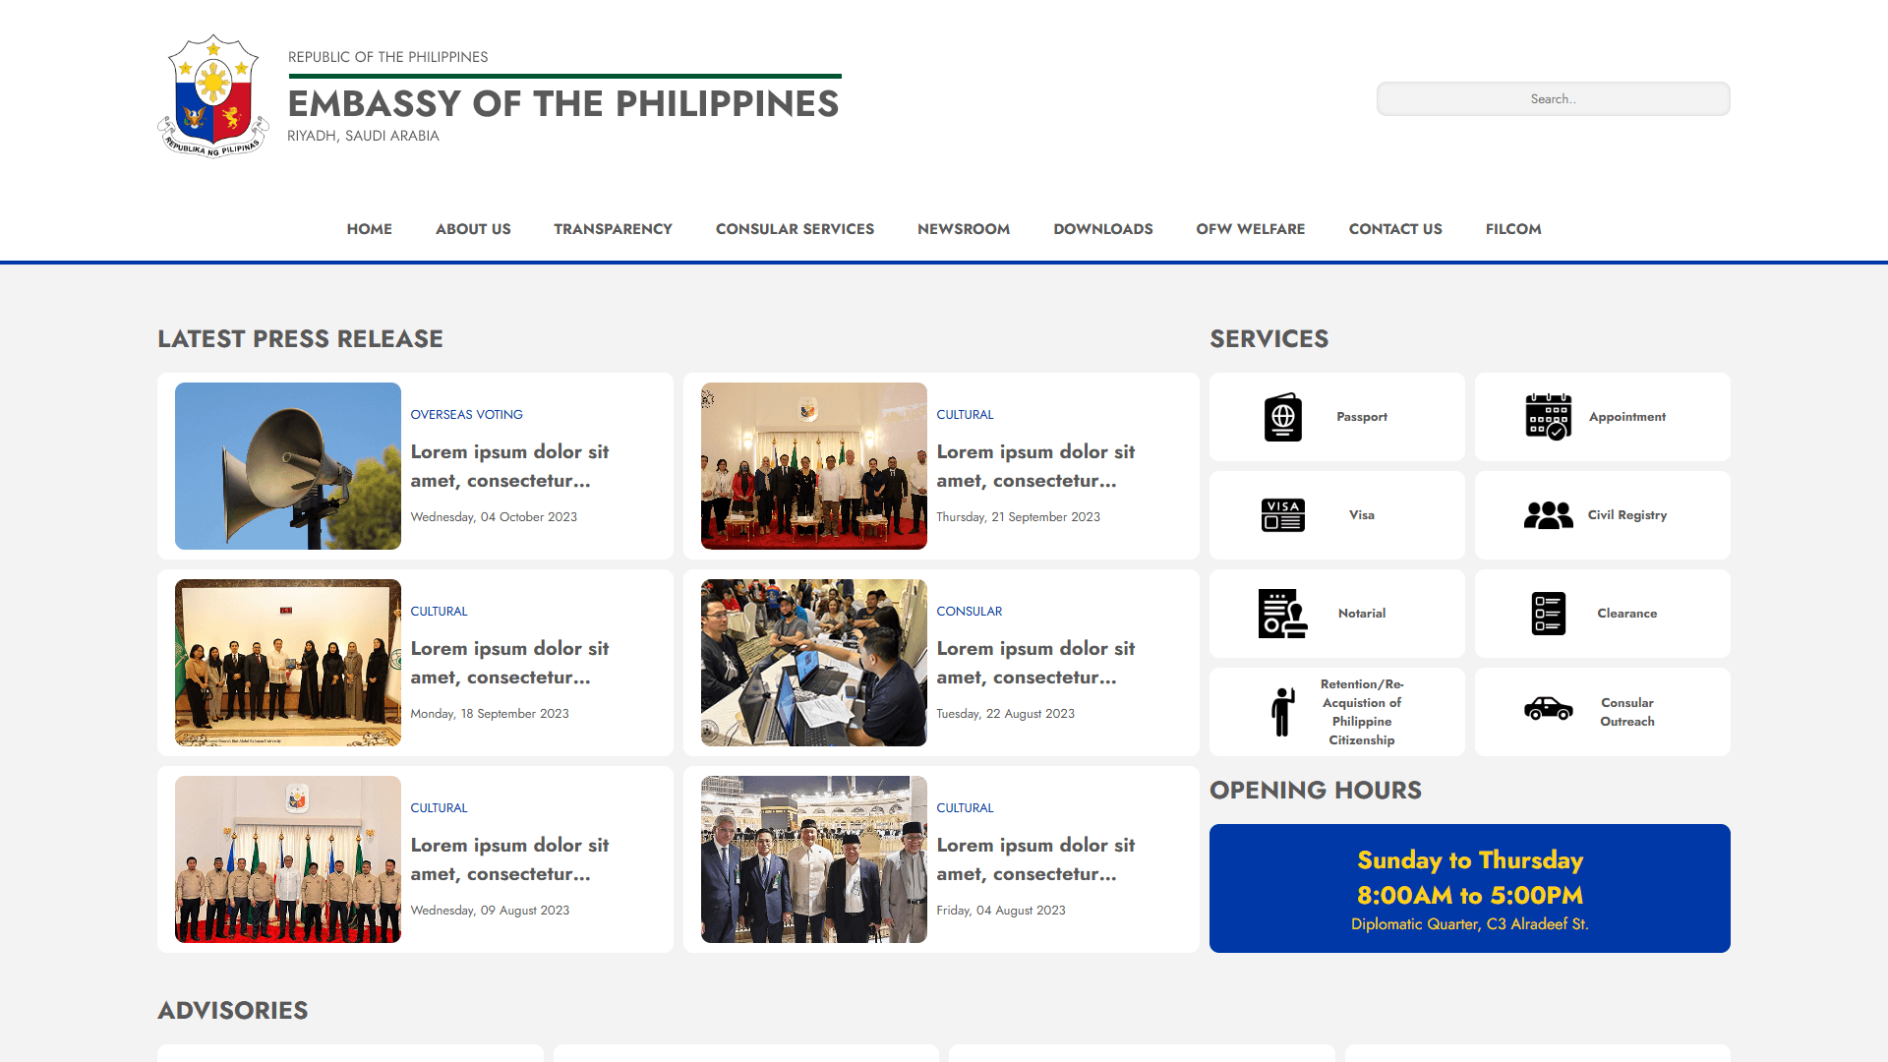This screenshot has width=1888, height=1062.
Task: Click the Philippine coat of arms logo
Action: [x=213, y=96]
